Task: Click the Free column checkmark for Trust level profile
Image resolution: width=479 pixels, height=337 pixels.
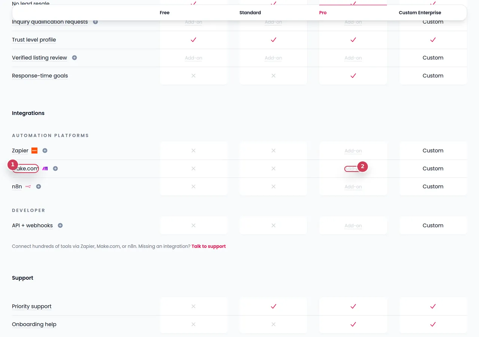Action: 193,40
